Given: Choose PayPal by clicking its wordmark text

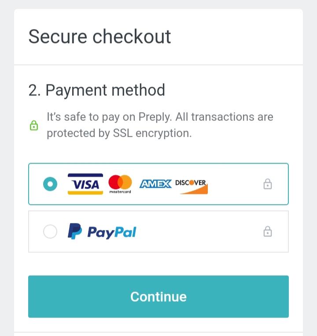Looking at the screenshot, I should (x=112, y=232).
